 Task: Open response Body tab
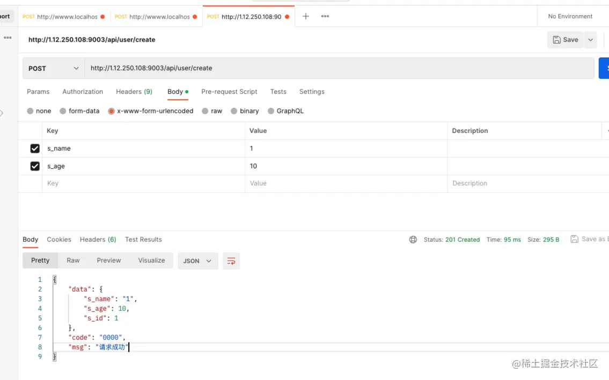[x=30, y=240]
